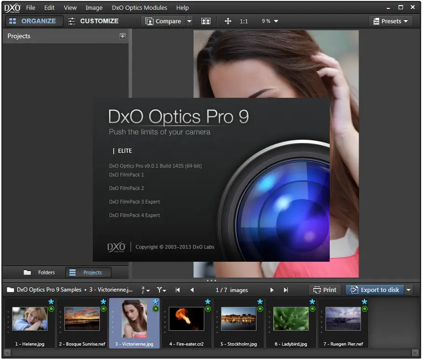The image size is (423, 360).
Task: Click the three-dot filmstrip divider handle
Action: tap(211, 280)
